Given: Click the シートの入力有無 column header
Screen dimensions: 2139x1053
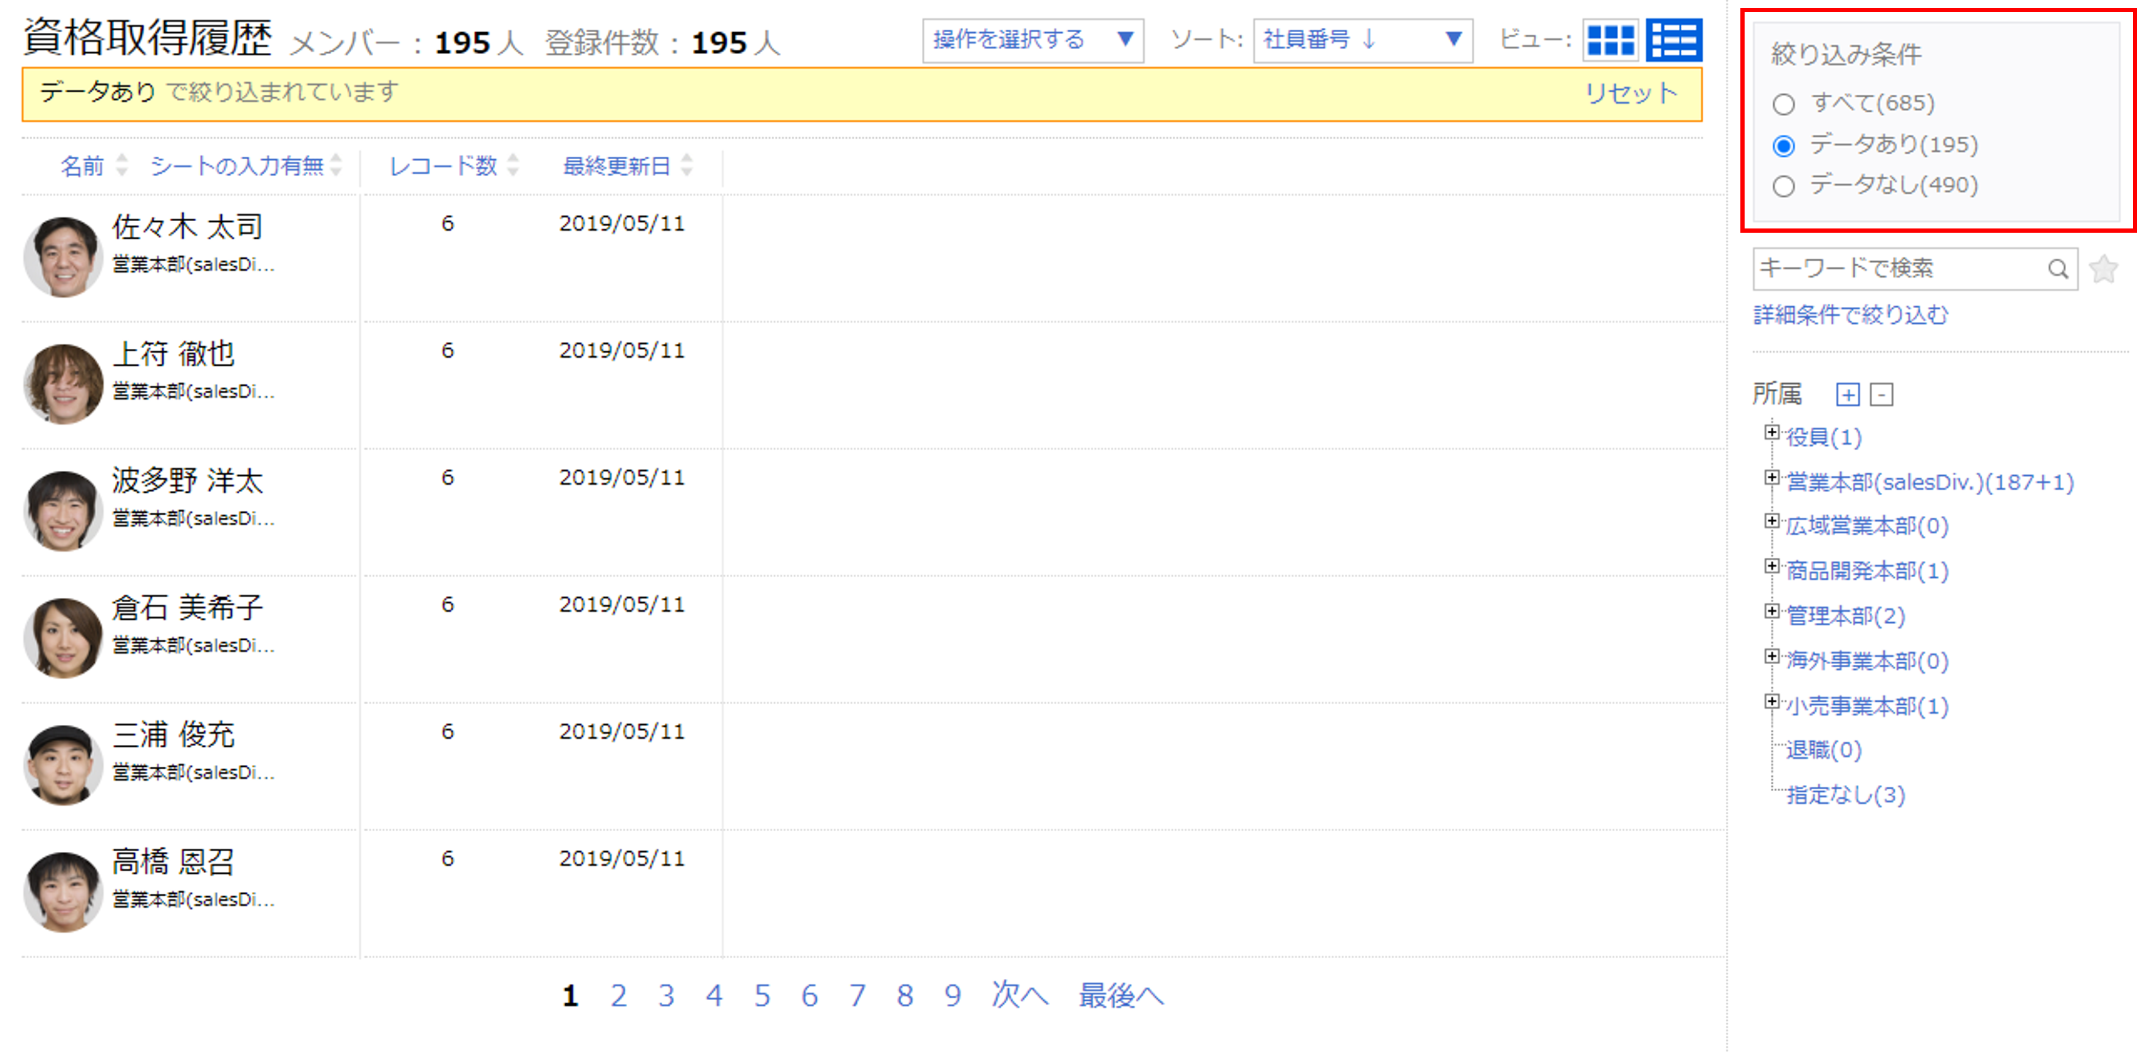Looking at the screenshot, I should (236, 166).
